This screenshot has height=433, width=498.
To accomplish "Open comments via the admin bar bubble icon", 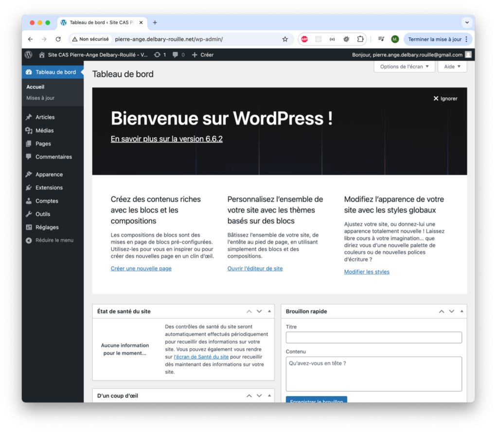I will [175, 55].
